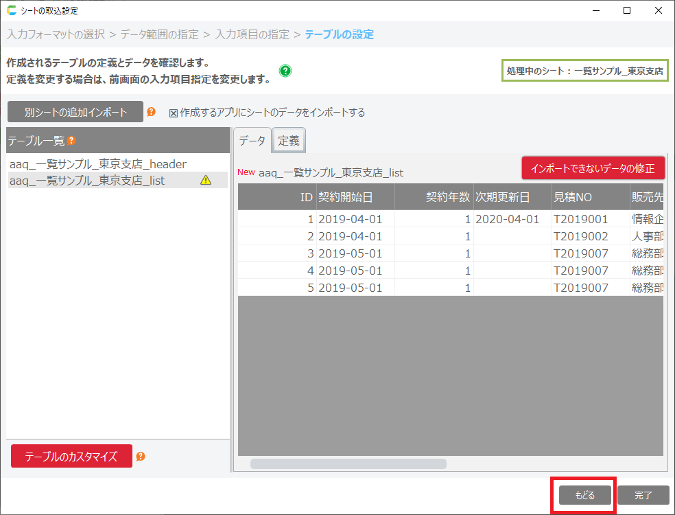675x515 pixels.
Task: Click the yellow warning icon on list table
Action: click(x=205, y=181)
